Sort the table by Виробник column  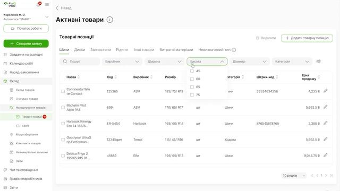pyautogui.click(x=151, y=77)
